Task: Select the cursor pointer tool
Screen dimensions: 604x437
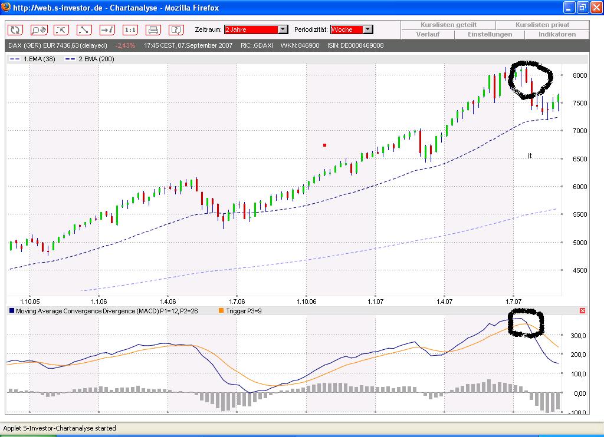Action: [x=61, y=29]
